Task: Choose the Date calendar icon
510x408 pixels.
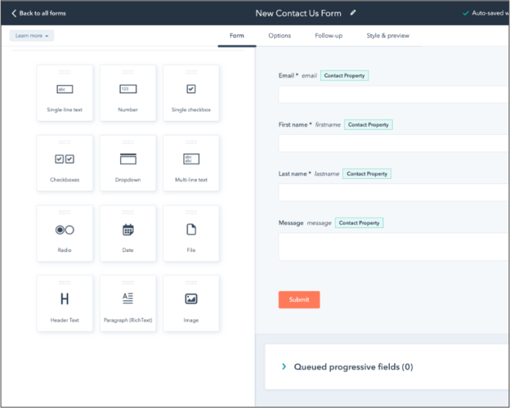Action: click(x=127, y=229)
